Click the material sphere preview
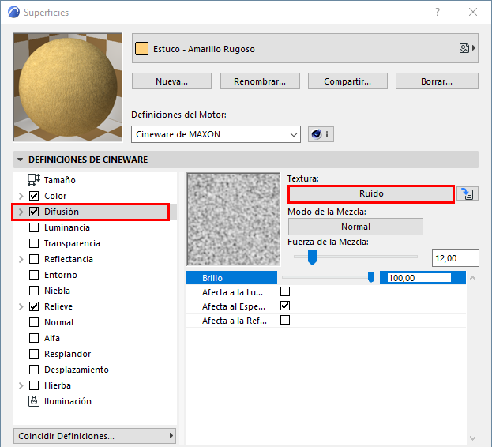 (67, 87)
